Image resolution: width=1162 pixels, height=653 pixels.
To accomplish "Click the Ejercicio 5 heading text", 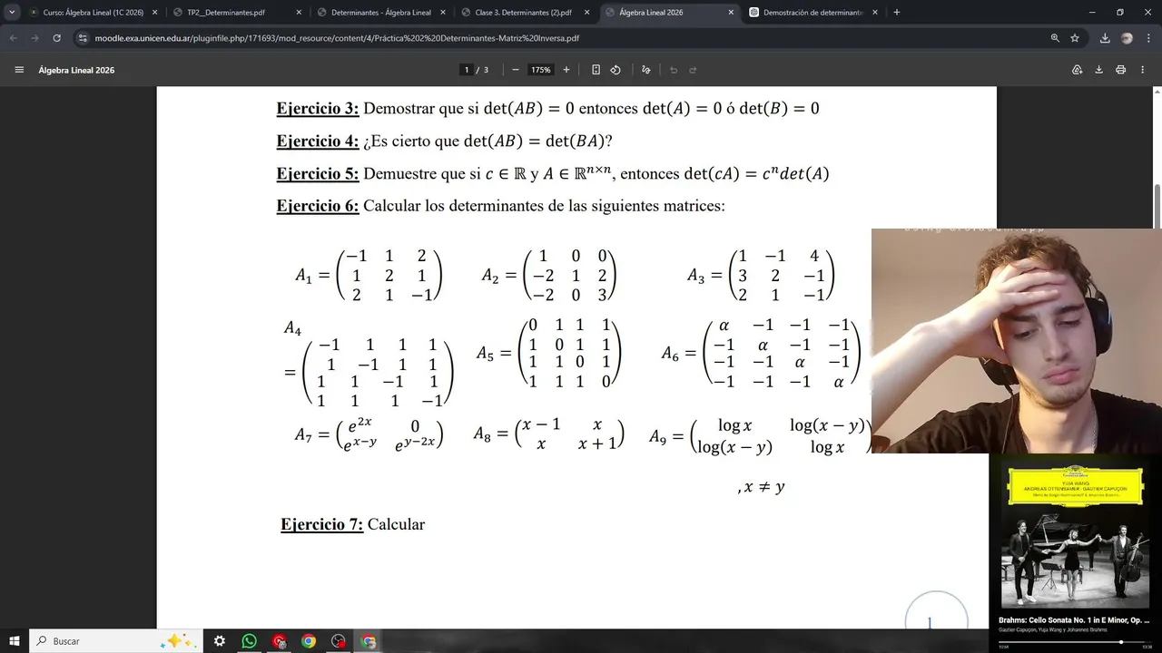I will click(x=318, y=174).
